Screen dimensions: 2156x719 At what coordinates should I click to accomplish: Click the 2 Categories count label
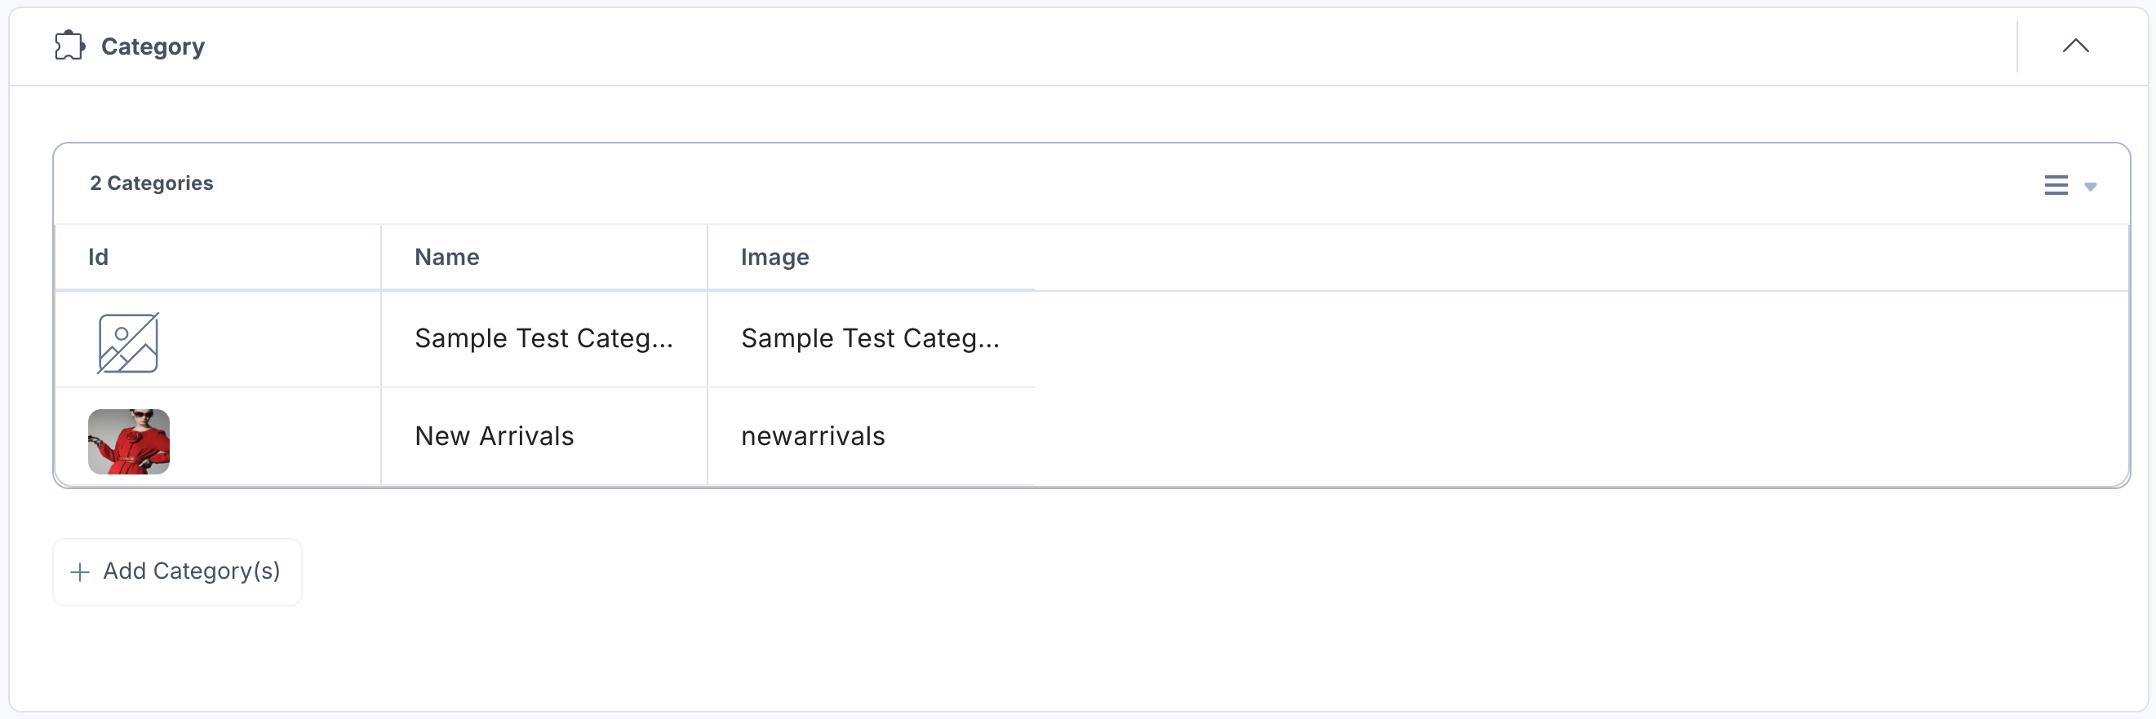tap(152, 183)
